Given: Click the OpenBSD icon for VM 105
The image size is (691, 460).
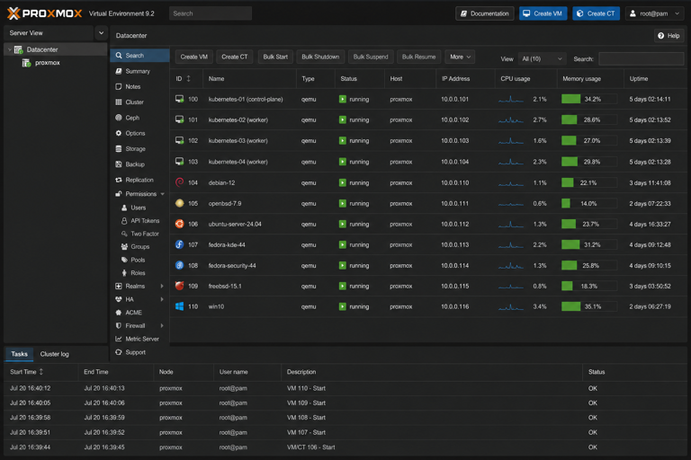Looking at the screenshot, I should (x=179, y=203).
